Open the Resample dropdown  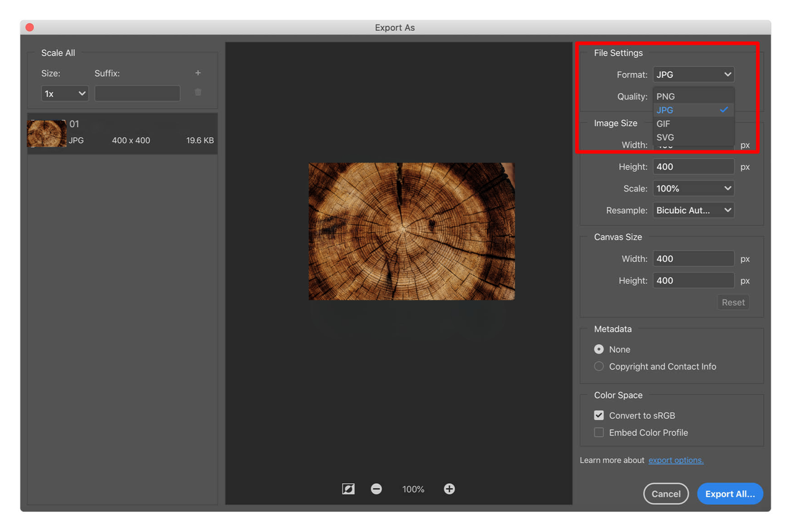point(693,209)
